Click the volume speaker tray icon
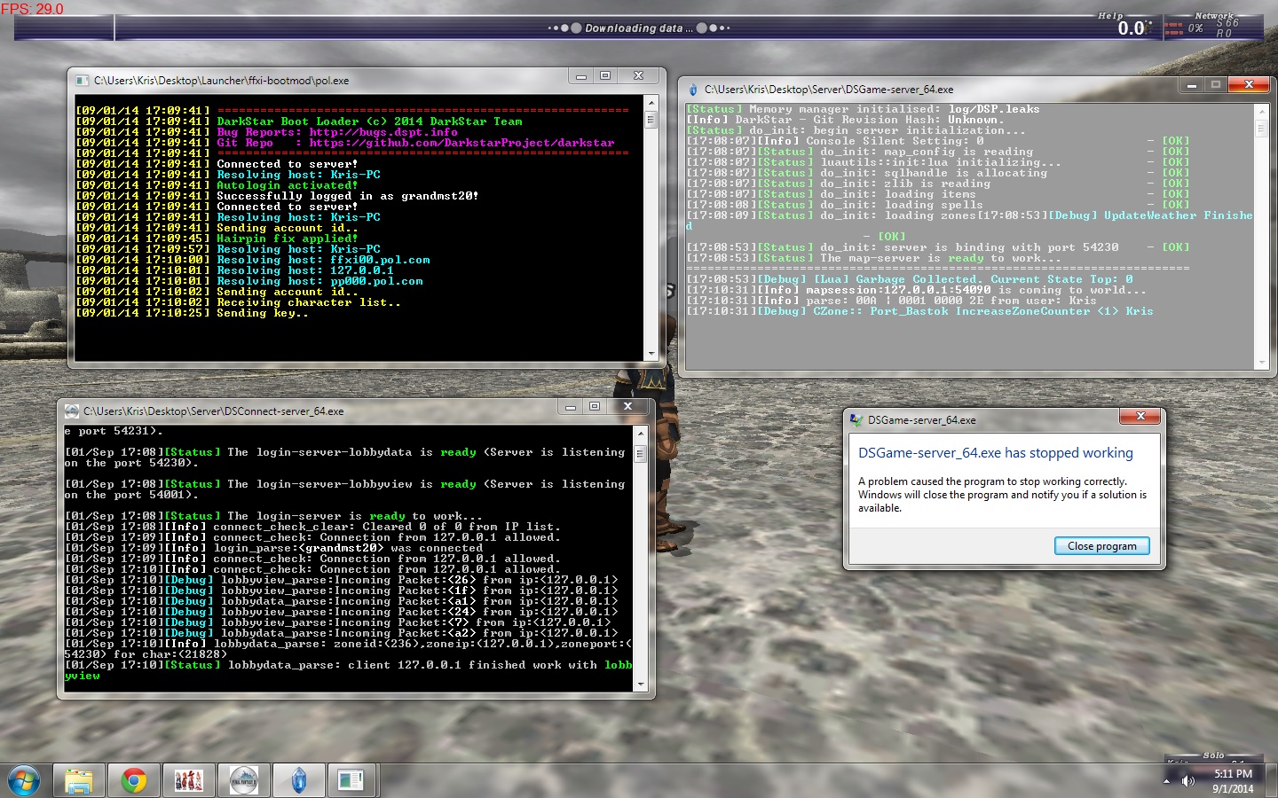Image resolution: width=1278 pixels, height=798 pixels. [1188, 781]
